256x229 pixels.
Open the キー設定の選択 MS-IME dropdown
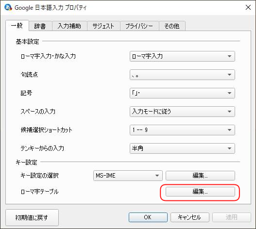click(x=128, y=176)
